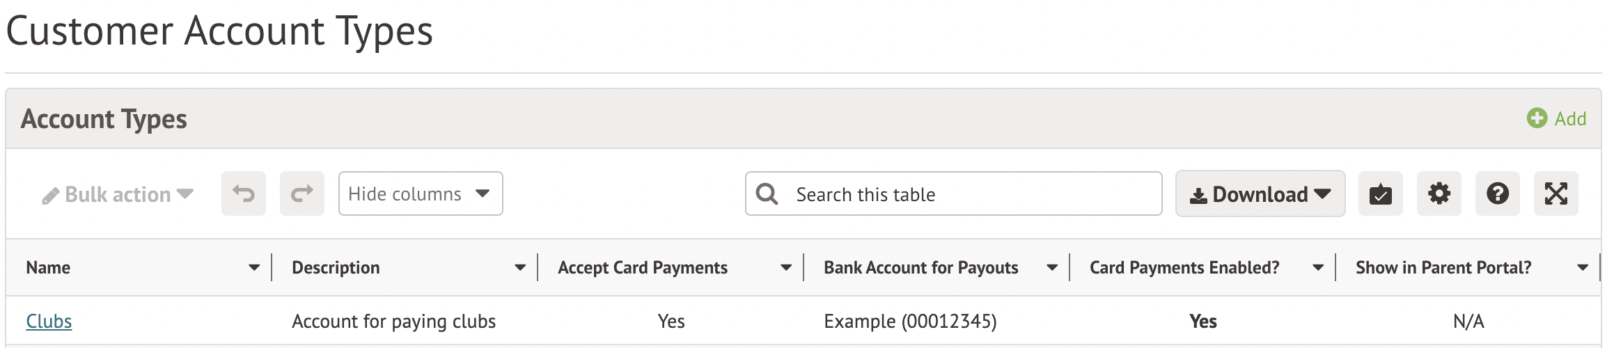This screenshot has height=348, width=1614.
Task: Open Card Payments Enabled column menu
Action: point(1318,268)
